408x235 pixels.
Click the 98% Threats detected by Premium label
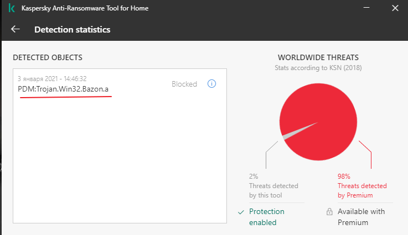coord(362,186)
